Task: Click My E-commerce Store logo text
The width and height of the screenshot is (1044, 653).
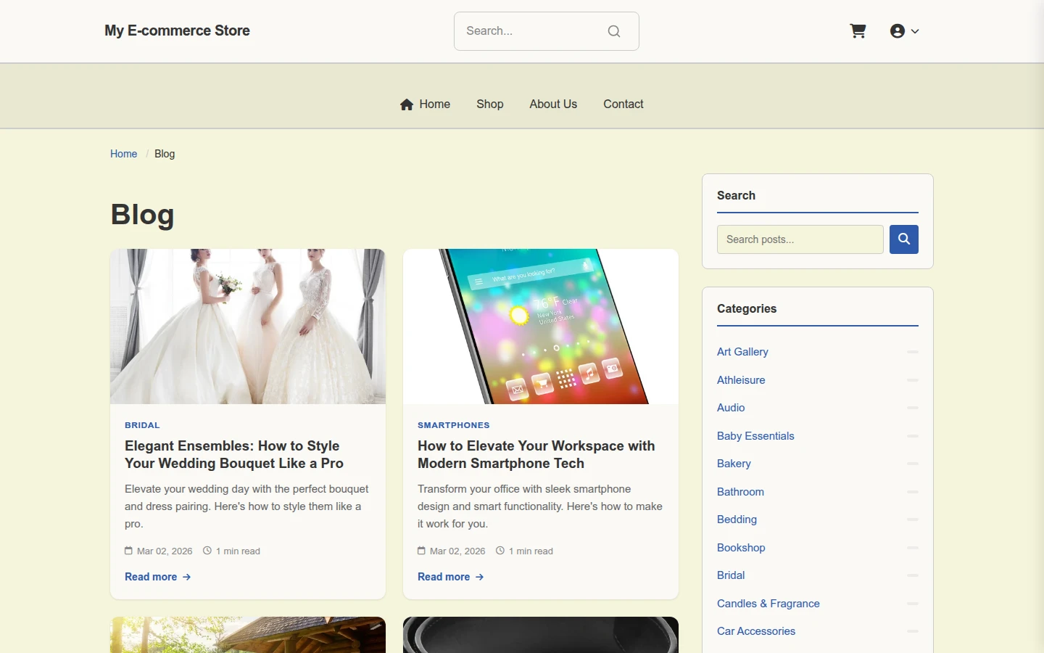Action: [x=177, y=30]
